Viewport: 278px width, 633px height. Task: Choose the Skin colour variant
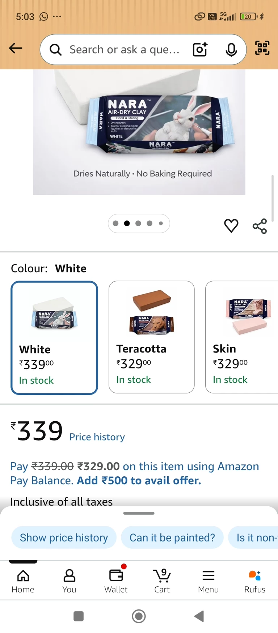[x=241, y=337]
